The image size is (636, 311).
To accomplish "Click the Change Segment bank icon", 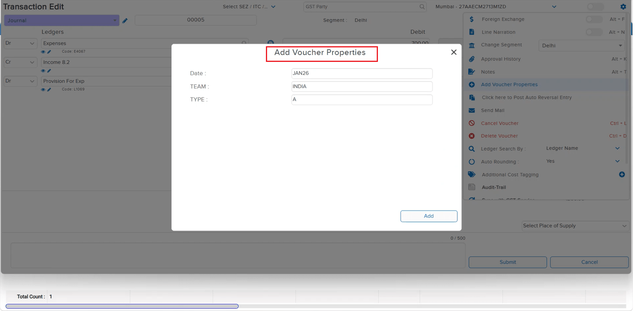I will (x=472, y=45).
